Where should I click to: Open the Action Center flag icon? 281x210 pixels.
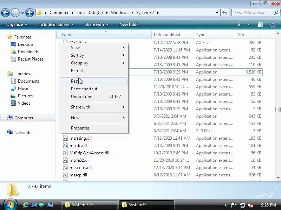point(234,205)
